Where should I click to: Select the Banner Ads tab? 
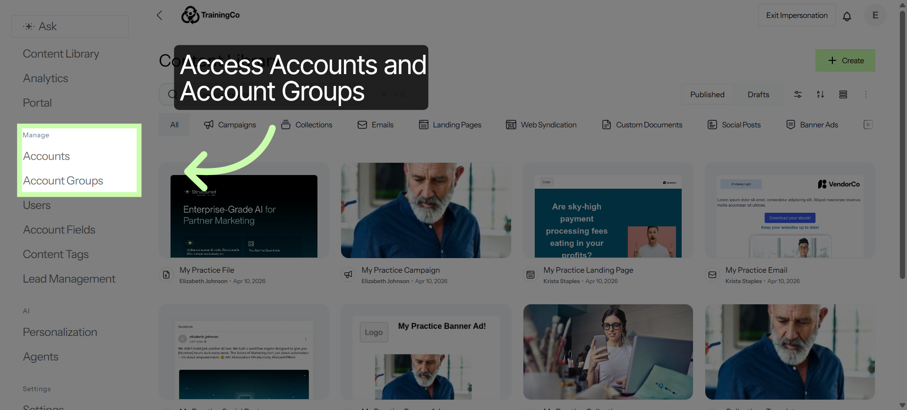812,125
